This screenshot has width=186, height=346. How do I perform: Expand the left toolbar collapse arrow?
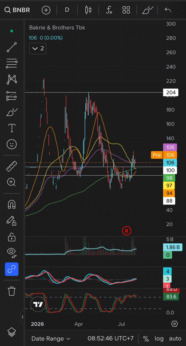point(23,317)
